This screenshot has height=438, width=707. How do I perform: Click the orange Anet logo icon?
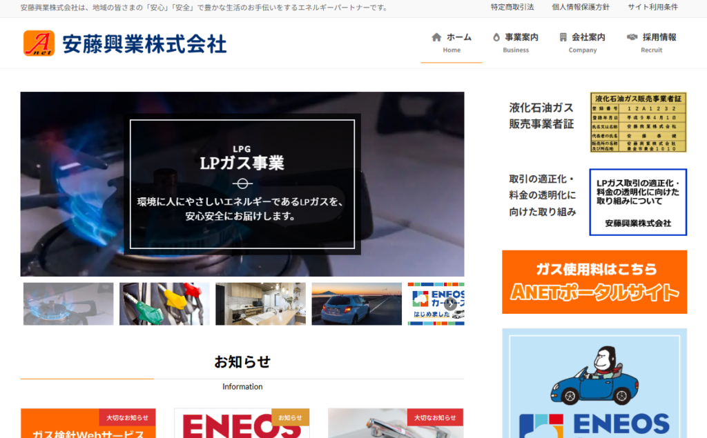[39, 43]
